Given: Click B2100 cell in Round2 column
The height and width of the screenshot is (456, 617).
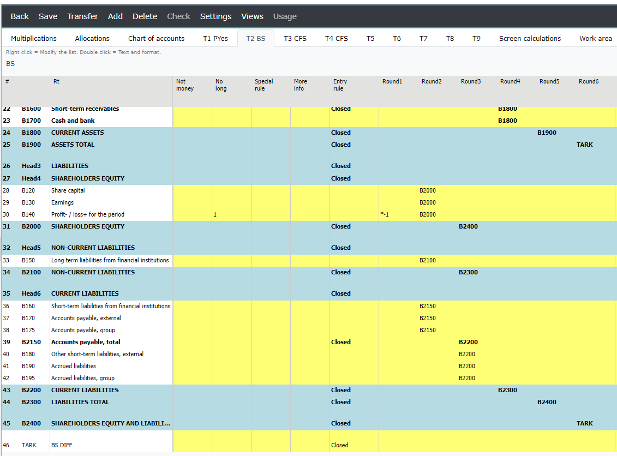Looking at the screenshot, I should point(427,261).
